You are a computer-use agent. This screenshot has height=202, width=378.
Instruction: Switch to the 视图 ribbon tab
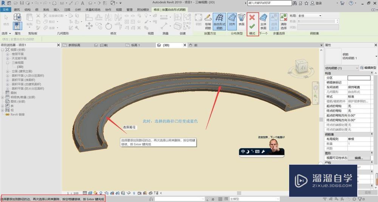[119, 10]
